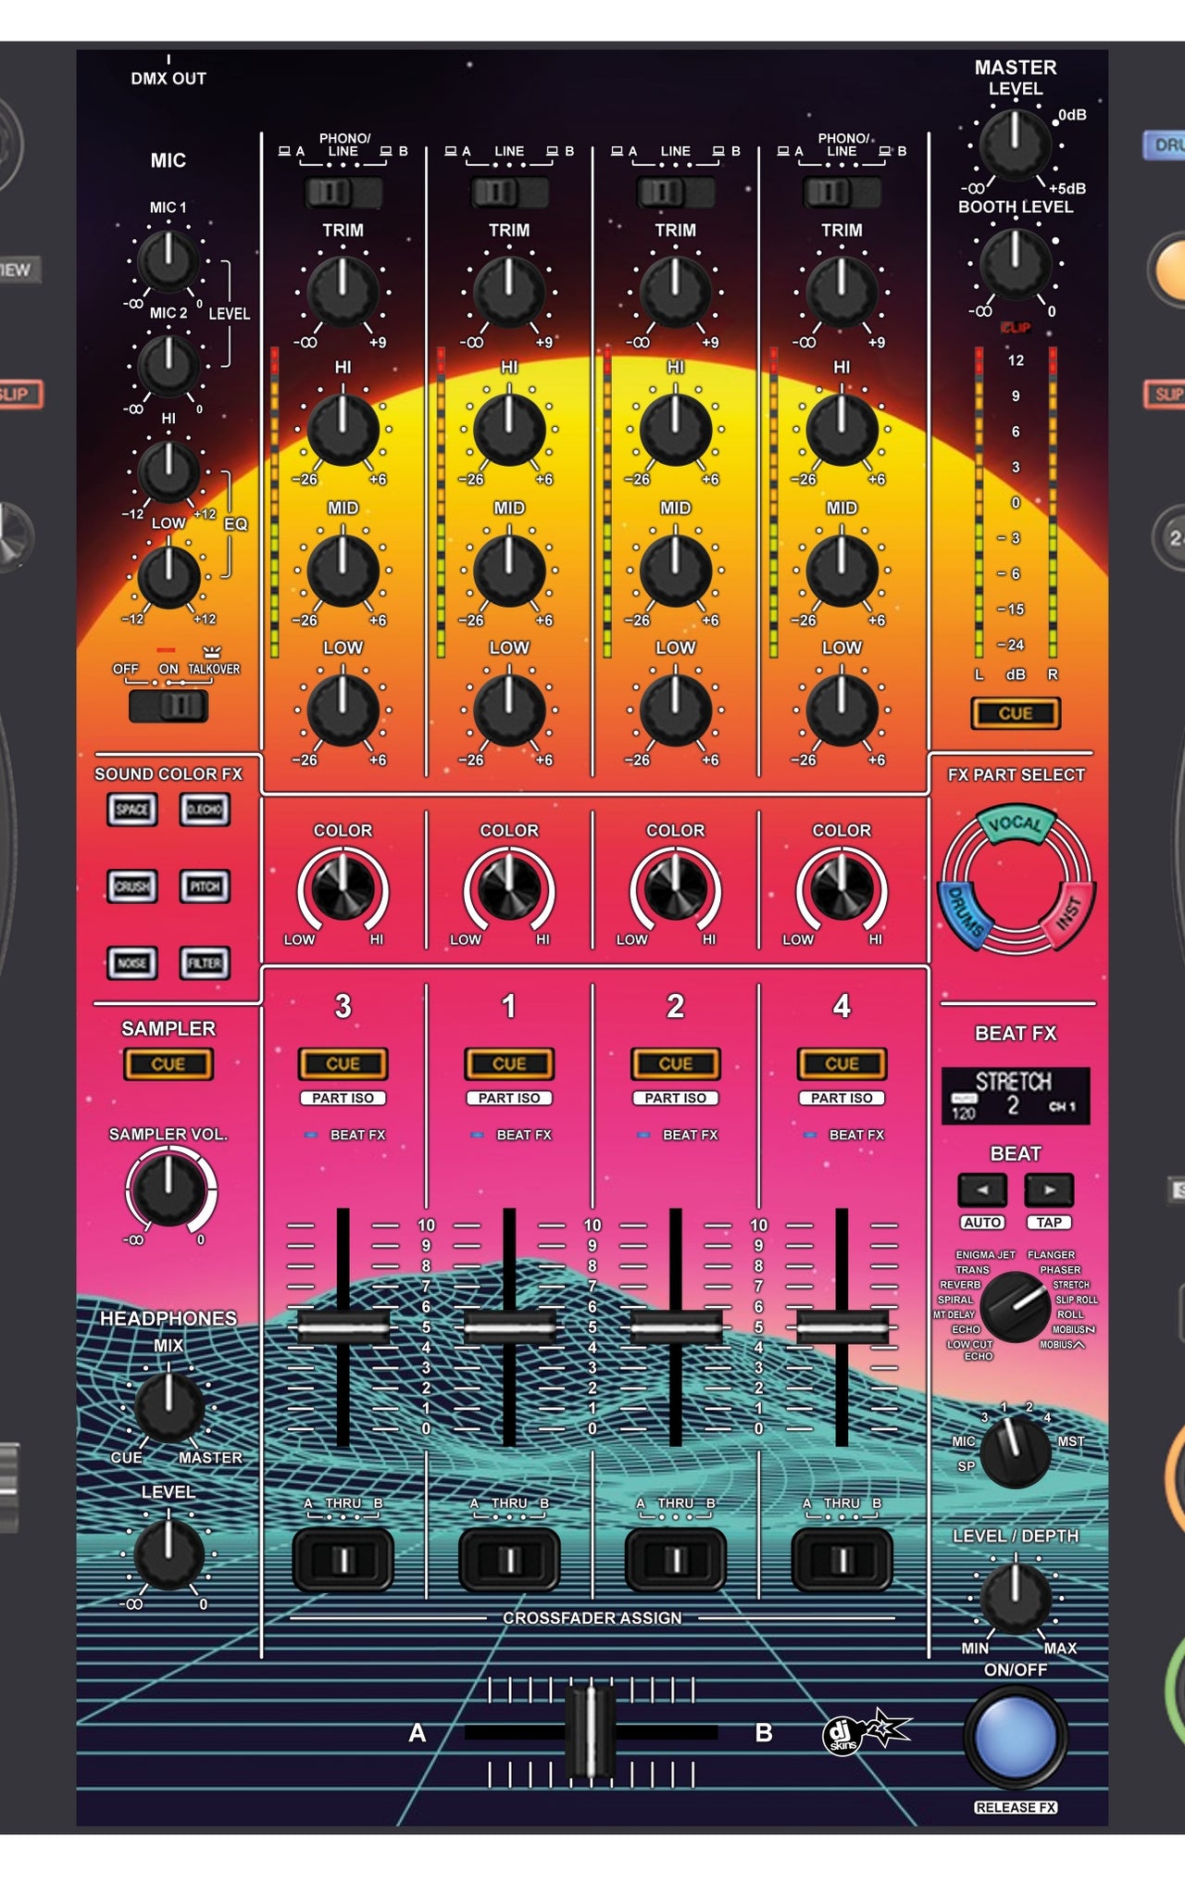Select the PITCH sound color FX button
The height and width of the screenshot is (1885, 1185).
(205, 886)
